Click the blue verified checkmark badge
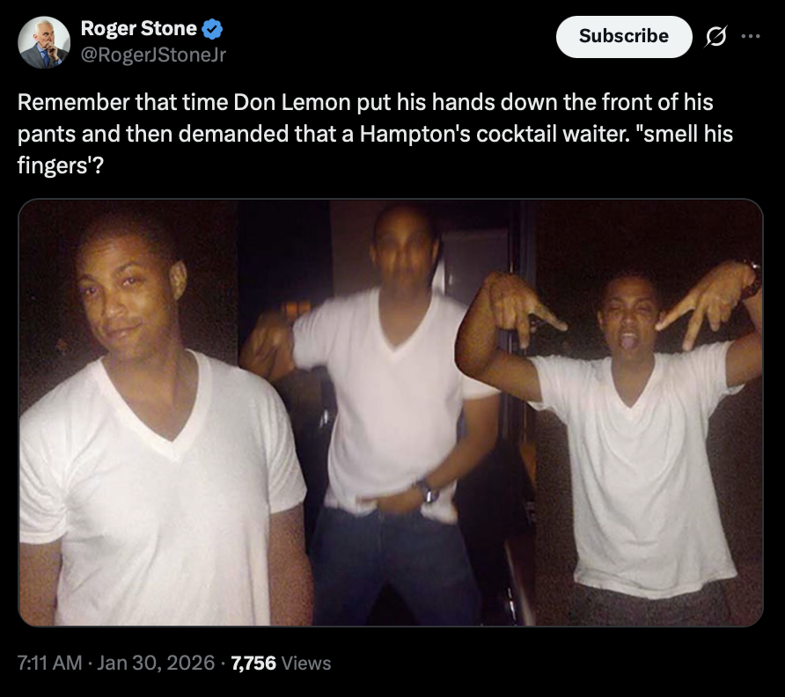Screen dimensions: 785x697 point(212,29)
